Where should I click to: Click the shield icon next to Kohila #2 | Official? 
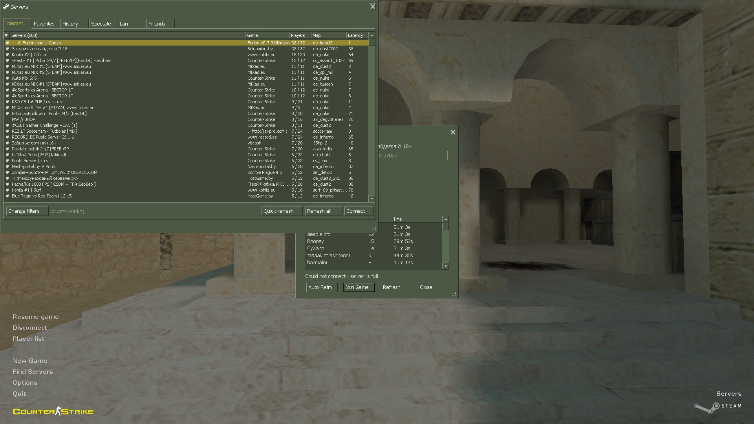pyautogui.click(x=7, y=55)
